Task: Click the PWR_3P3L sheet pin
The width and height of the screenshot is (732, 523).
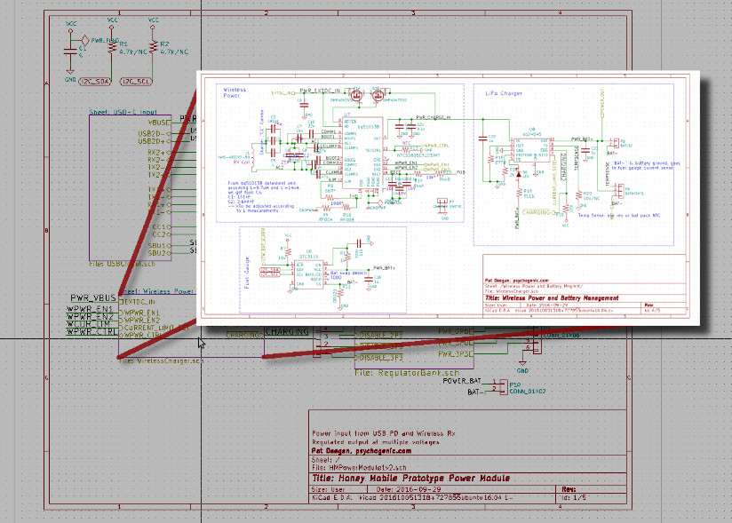Action: tap(456, 354)
